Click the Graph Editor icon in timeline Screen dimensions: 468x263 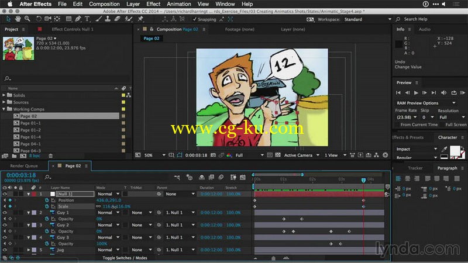pyautogui.click(x=243, y=178)
